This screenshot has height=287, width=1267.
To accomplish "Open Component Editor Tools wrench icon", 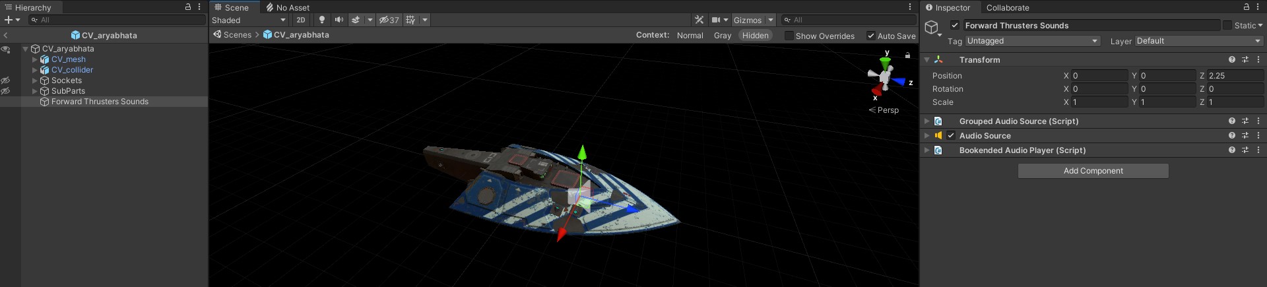I will pos(699,20).
